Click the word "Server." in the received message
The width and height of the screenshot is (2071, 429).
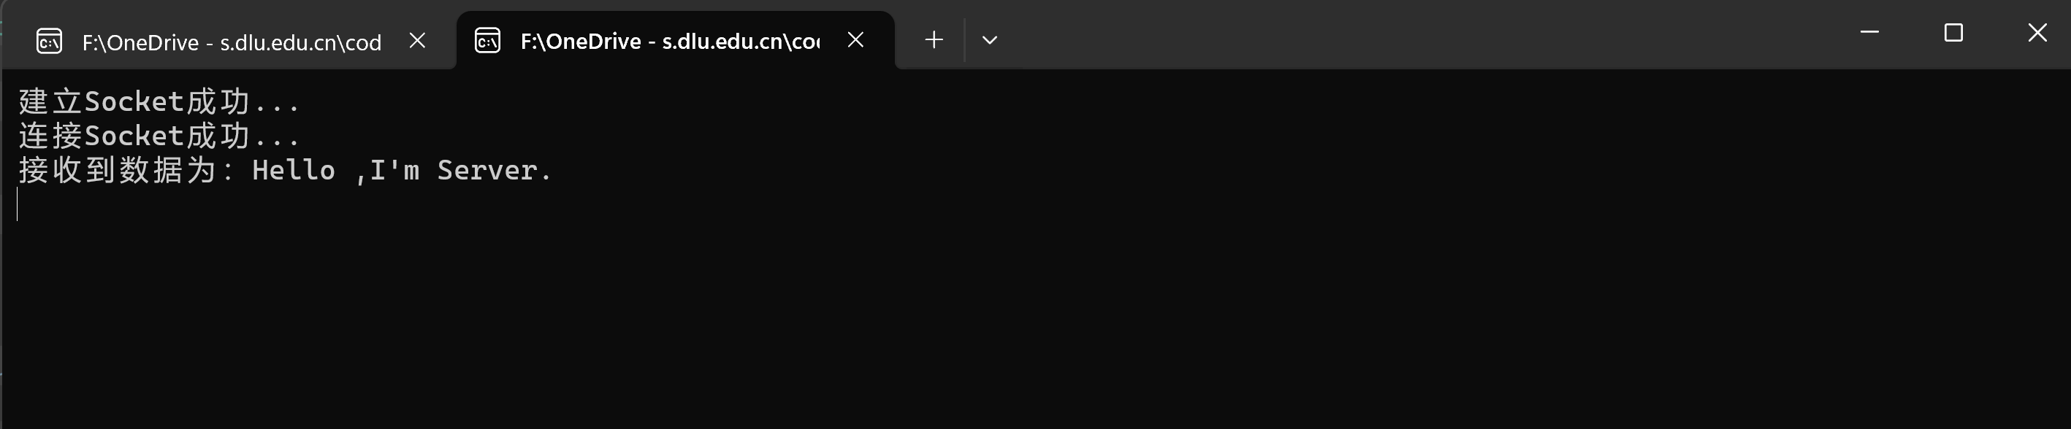pyautogui.click(x=495, y=170)
